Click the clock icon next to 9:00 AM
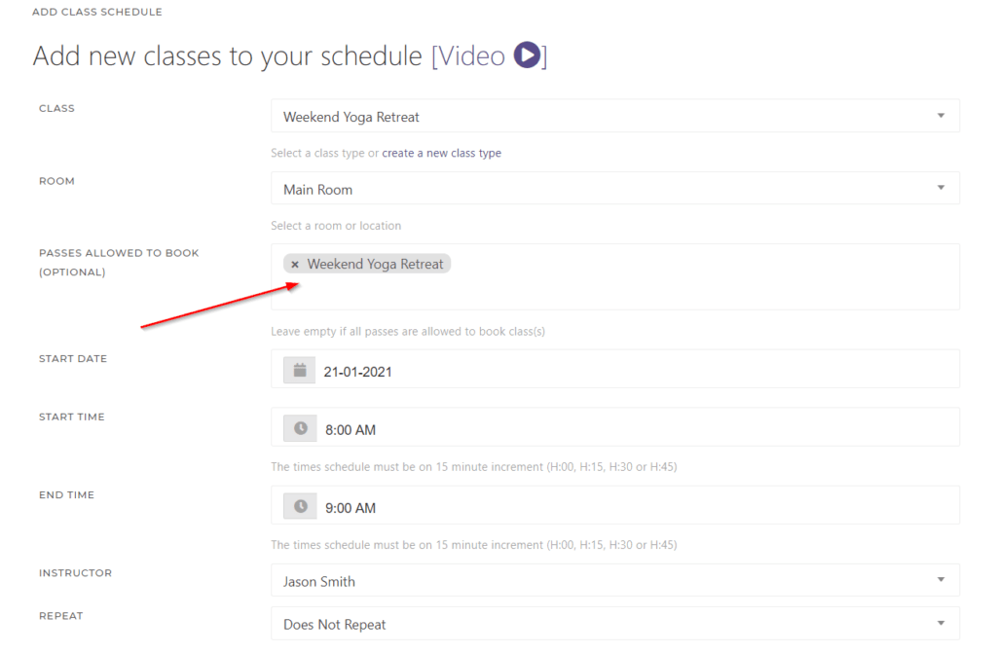The width and height of the screenshot is (997, 653). [299, 505]
